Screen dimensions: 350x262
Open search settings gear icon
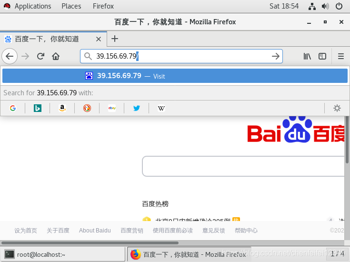337,108
